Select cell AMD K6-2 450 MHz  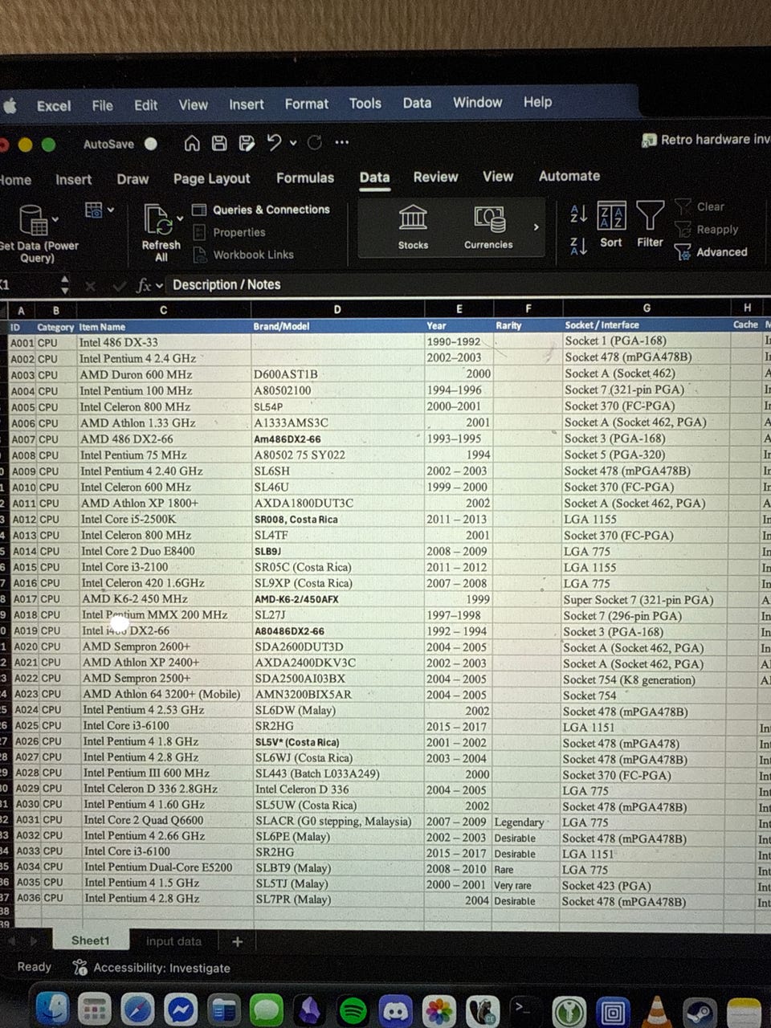click(x=165, y=598)
